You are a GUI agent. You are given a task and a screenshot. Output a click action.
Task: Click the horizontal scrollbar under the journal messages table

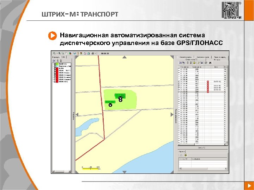[x=203, y=169]
